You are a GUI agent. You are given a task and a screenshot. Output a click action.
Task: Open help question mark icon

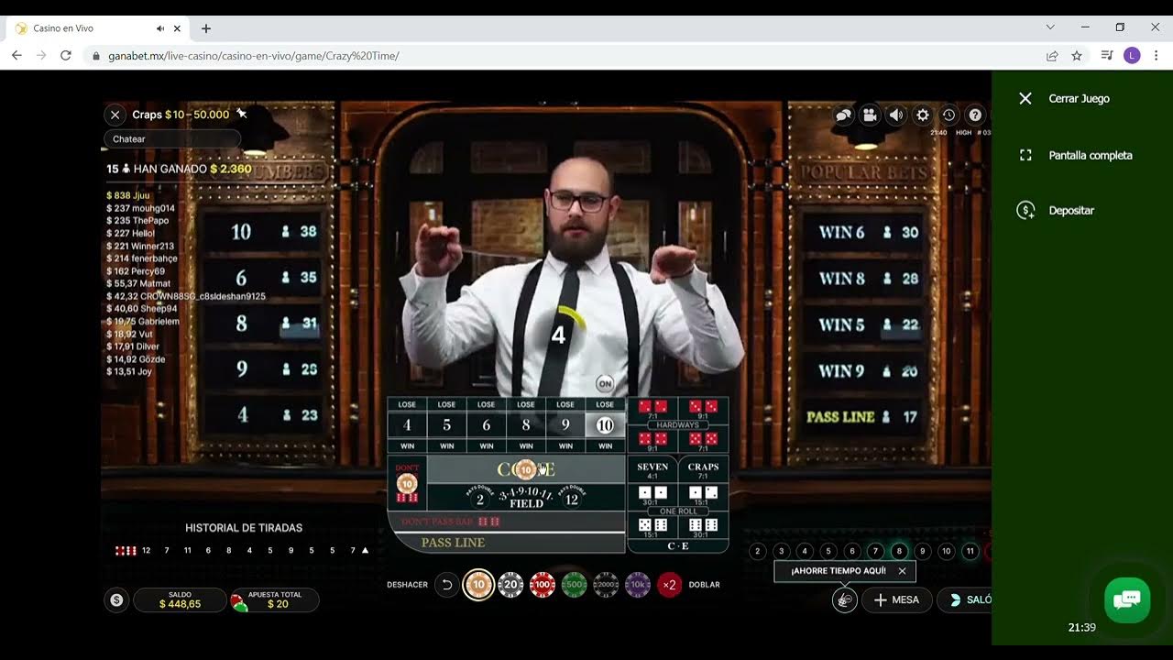coord(976,115)
